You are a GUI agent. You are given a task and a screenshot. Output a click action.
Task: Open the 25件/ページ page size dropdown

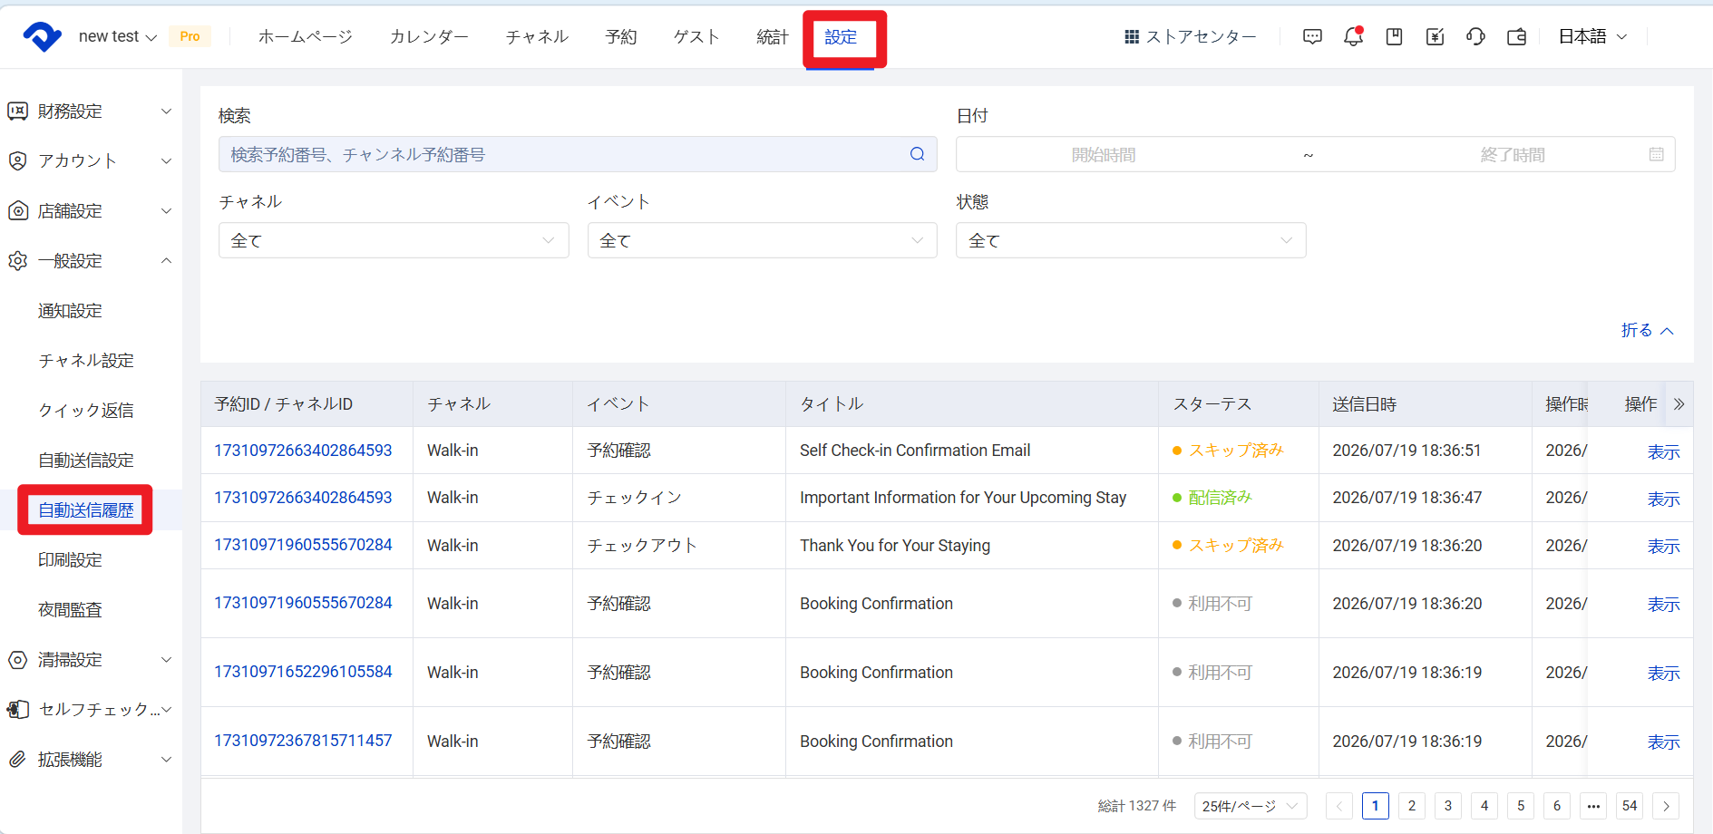click(1251, 806)
